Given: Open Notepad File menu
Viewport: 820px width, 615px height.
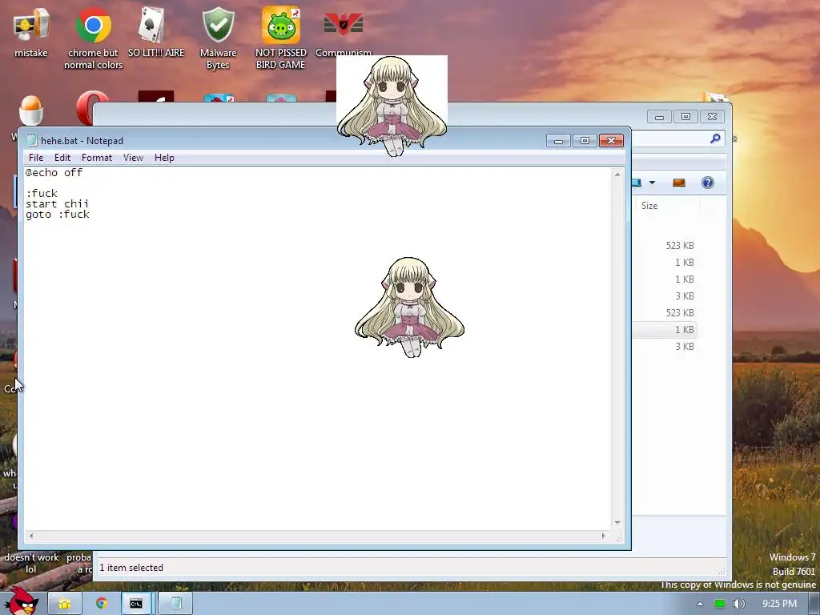Looking at the screenshot, I should tap(36, 158).
